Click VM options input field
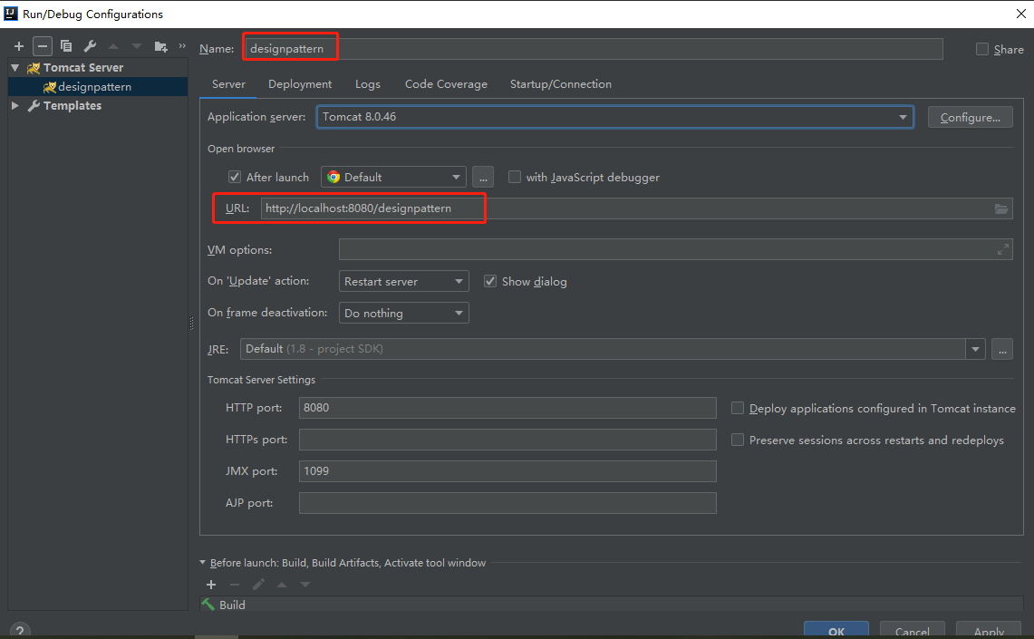This screenshot has height=639, width=1034. click(x=676, y=249)
